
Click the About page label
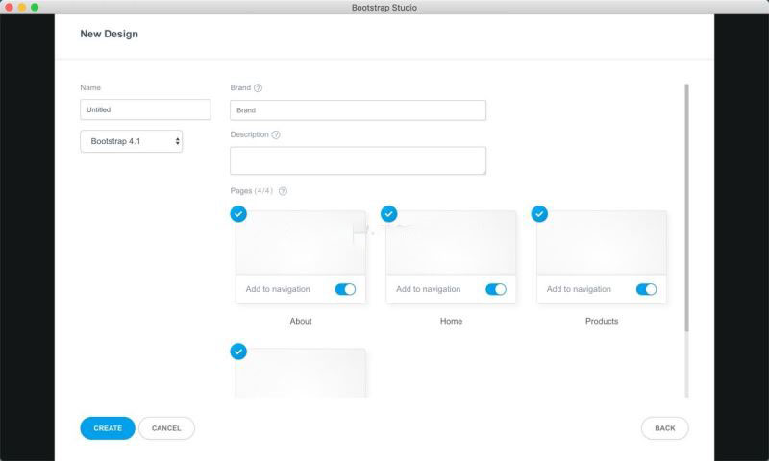click(x=301, y=321)
